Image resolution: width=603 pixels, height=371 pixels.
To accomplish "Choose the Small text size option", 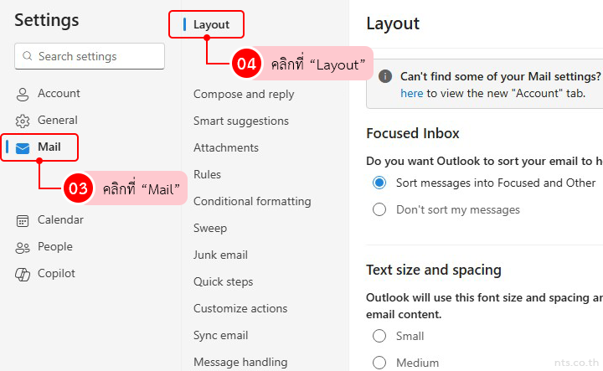I will [379, 336].
